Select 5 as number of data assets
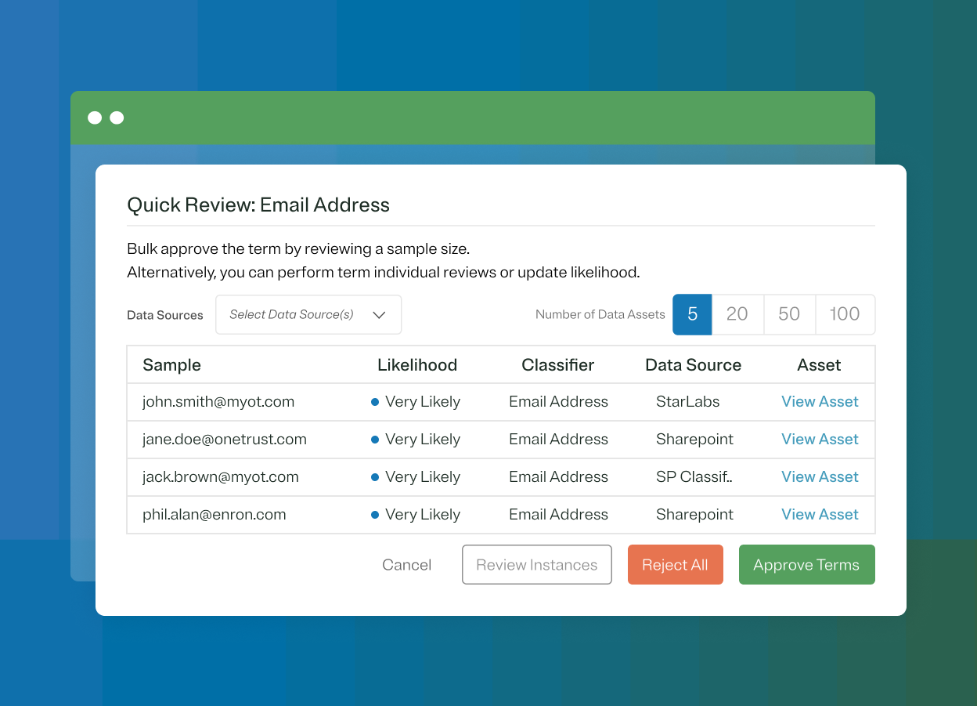 (x=692, y=314)
